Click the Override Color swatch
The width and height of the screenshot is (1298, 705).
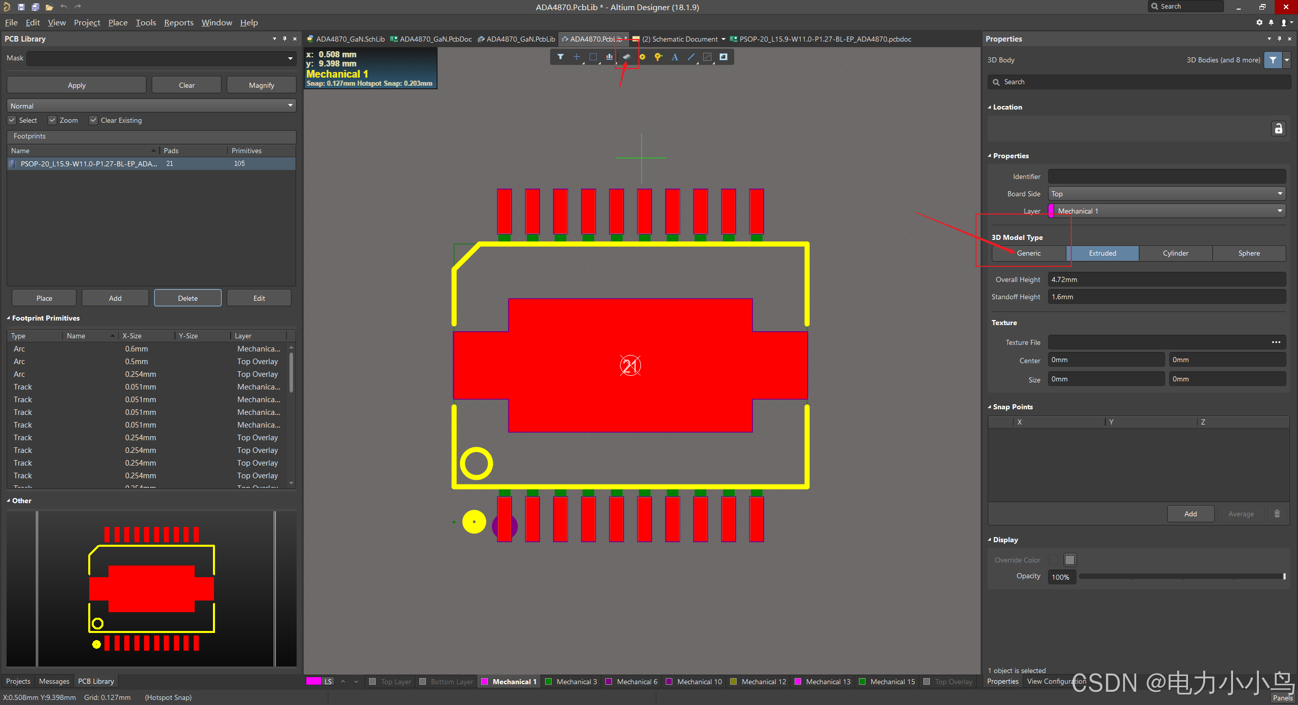[1070, 560]
